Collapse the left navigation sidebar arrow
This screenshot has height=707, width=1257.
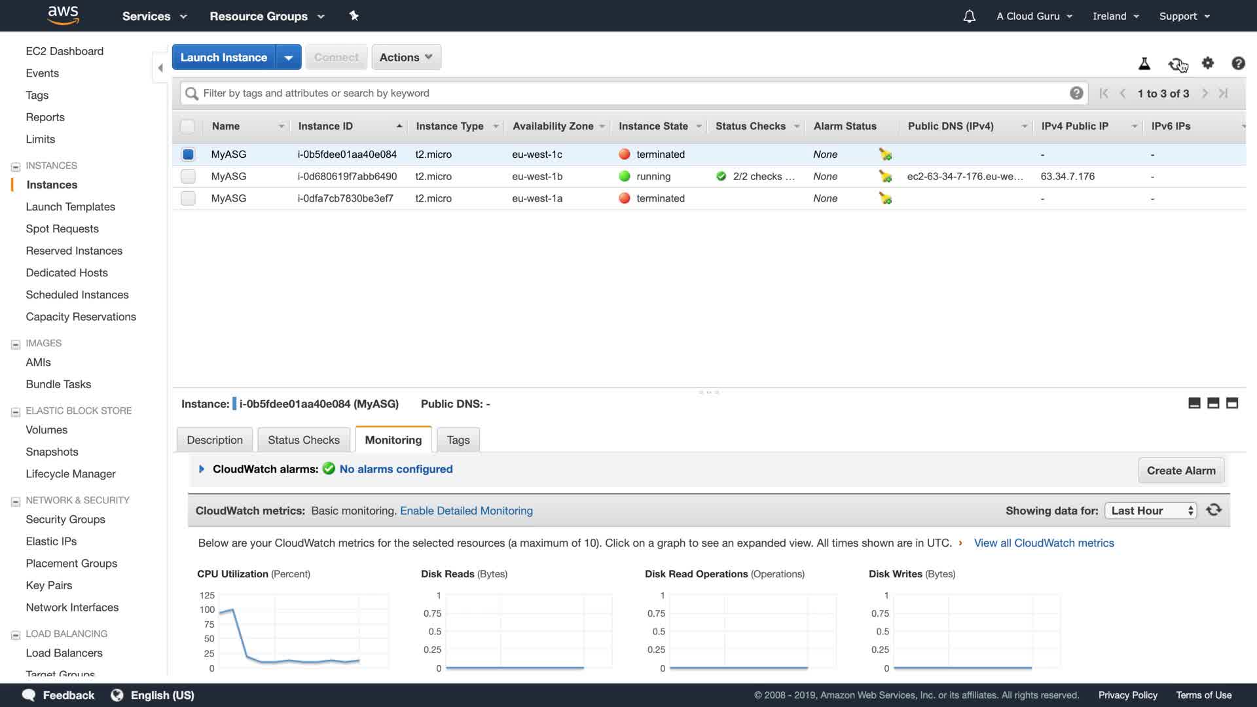[x=160, y=68]
